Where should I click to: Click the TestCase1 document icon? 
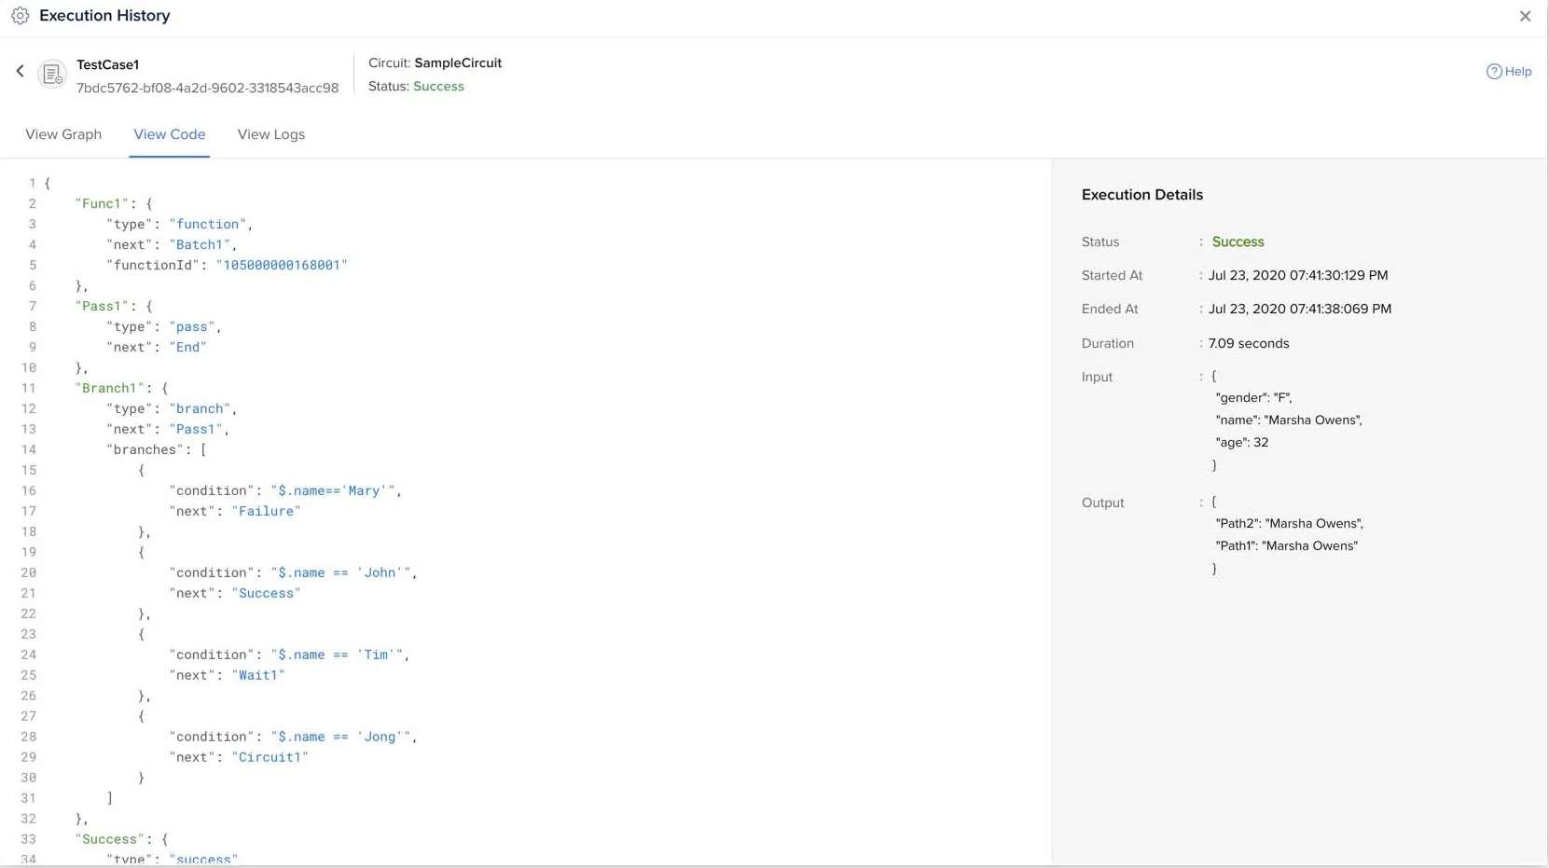[x=52, y=74]
